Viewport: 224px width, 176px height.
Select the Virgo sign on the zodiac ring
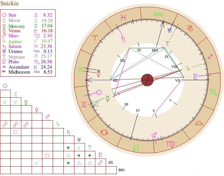171,144
